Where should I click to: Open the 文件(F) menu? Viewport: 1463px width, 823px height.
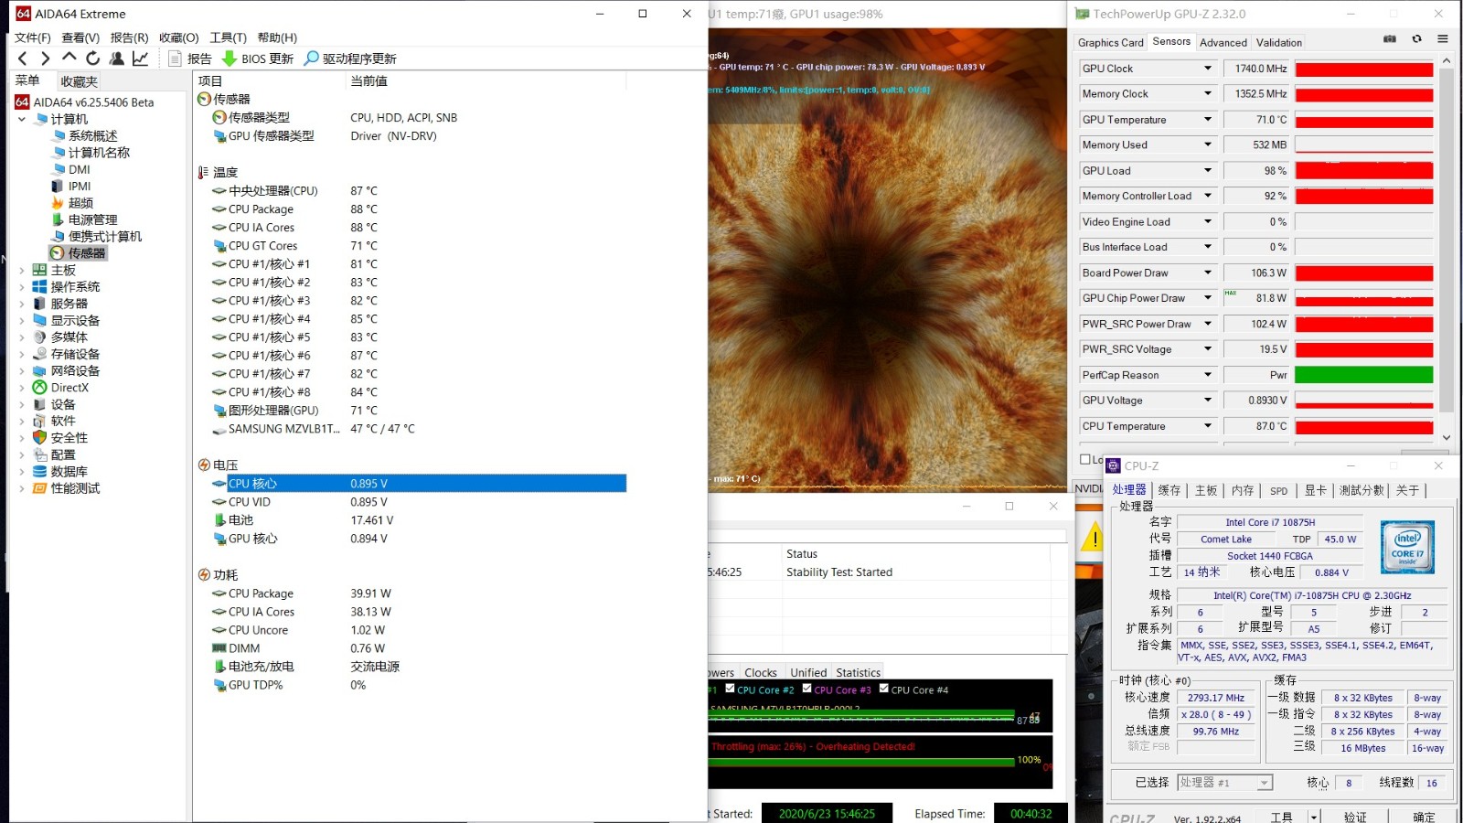(33, 37)
